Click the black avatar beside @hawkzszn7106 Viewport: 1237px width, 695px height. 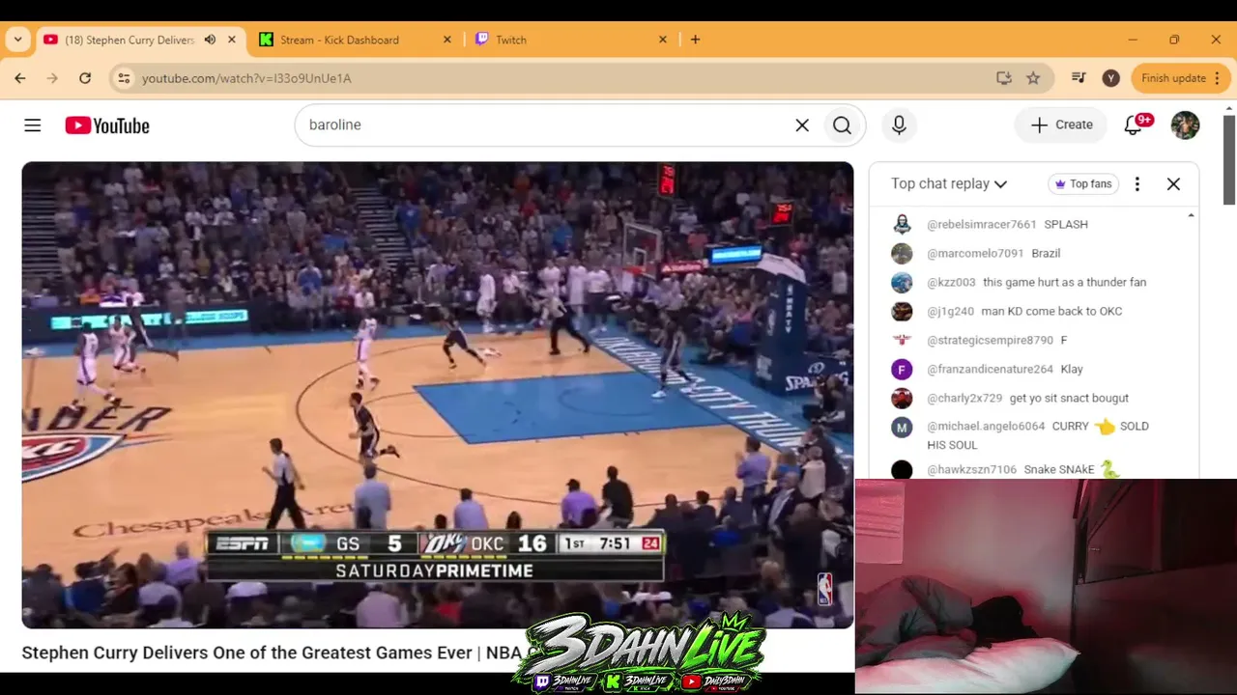tap(902, 469)
